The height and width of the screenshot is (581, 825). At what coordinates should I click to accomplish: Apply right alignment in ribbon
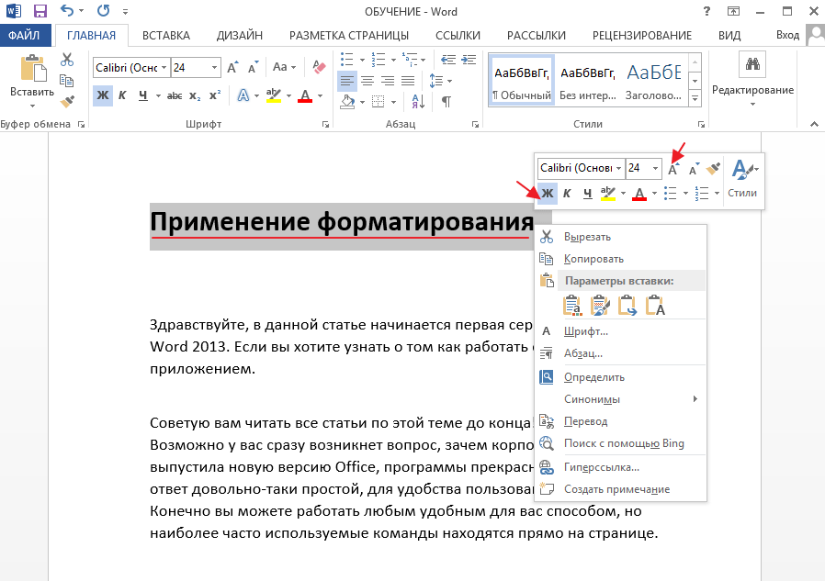click(388, 81)
